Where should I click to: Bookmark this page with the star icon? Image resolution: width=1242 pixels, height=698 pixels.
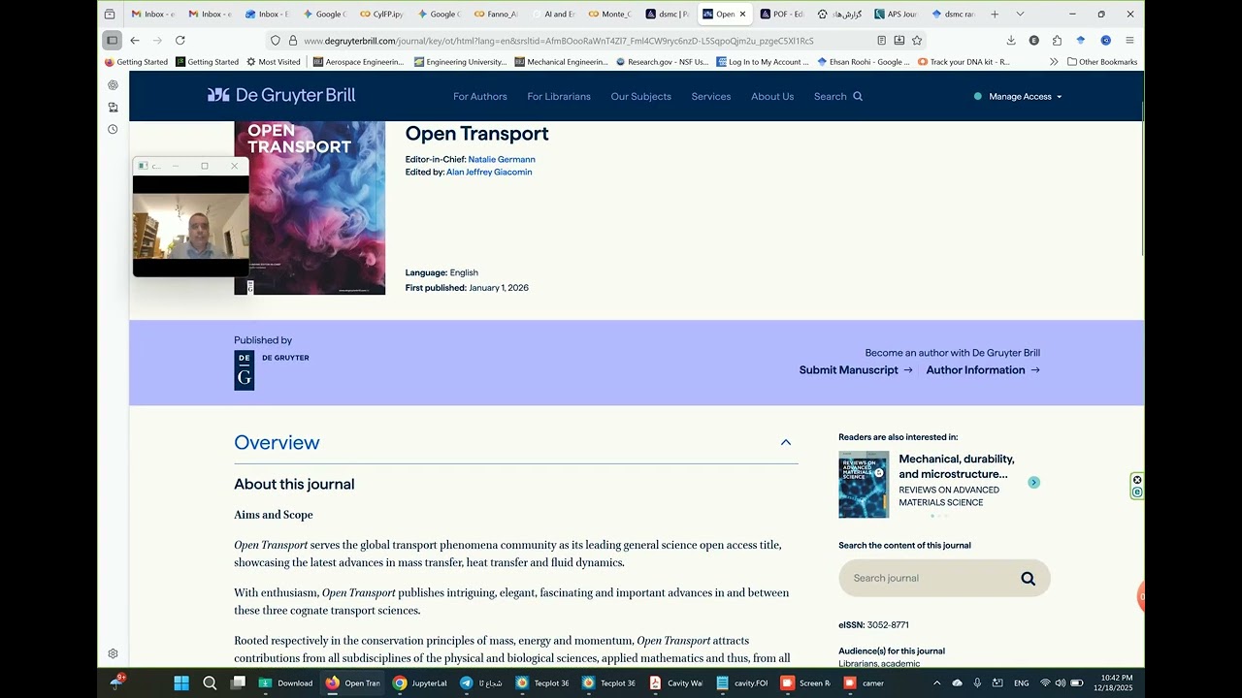click(x=917, y=41)
